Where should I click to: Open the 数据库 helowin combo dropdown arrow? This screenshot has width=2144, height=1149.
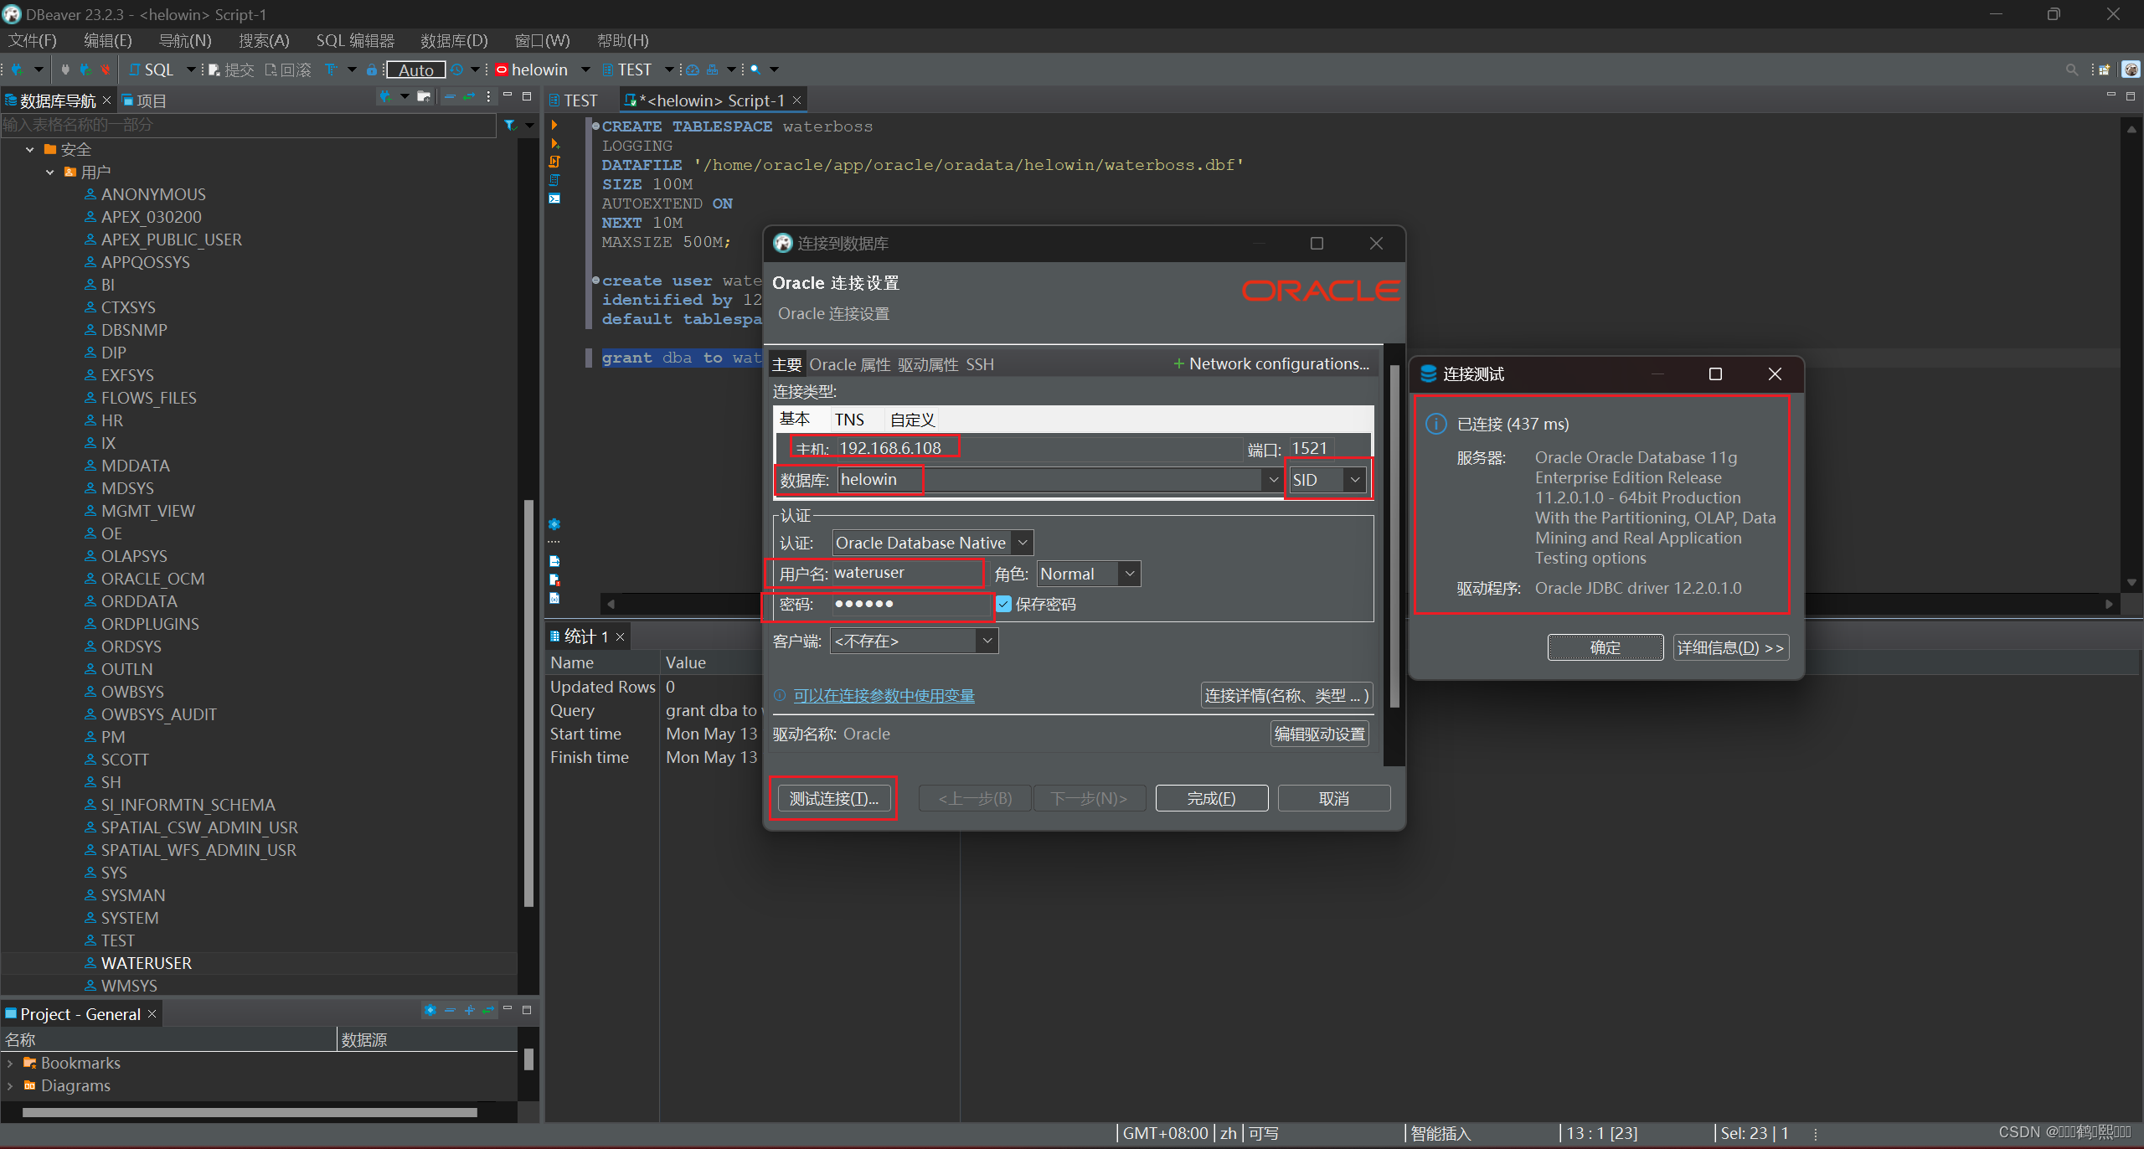coord(1273,480)
